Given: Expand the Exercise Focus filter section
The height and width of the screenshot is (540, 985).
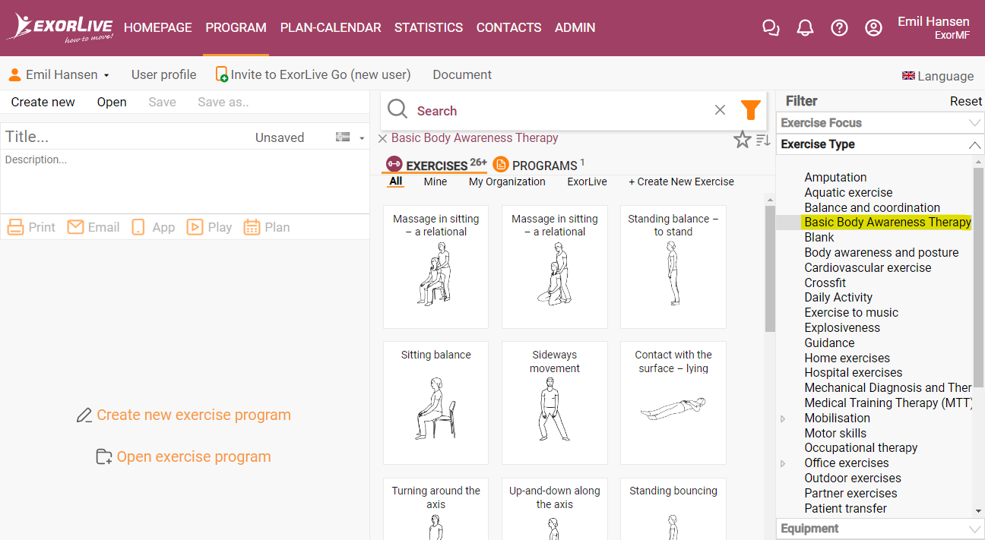Looking at the screenshot, I should pyautogui.click(x=880, y=123).
